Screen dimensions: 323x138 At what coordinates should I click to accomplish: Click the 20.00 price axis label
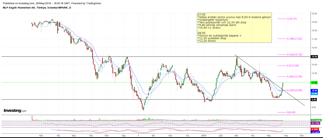[314, 13]
